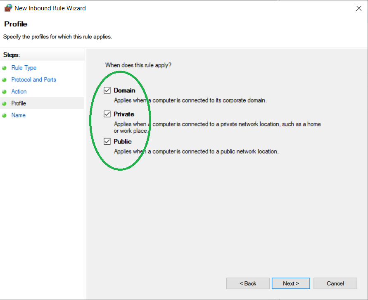Select the Profile step in sidebar
Viewport: 368px width, 300px height.
tap(19, 103)
